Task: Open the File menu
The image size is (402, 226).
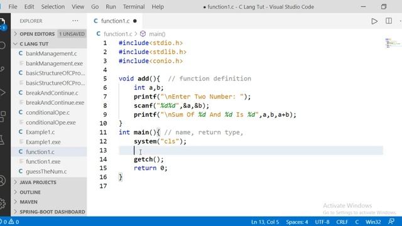Action: (x=13, y=7)
